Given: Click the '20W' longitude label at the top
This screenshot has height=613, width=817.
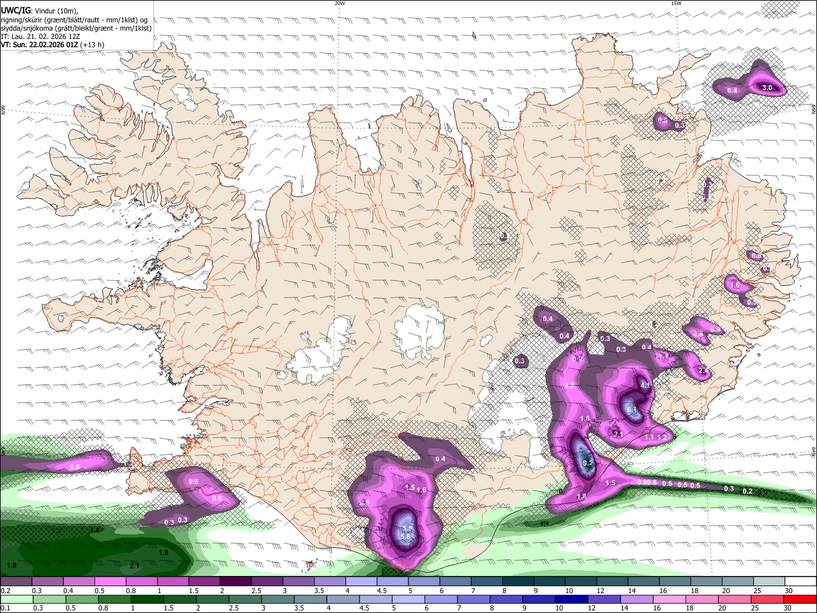Looking at the screenshot, I should pyautogui.click(x=340, y=3).
